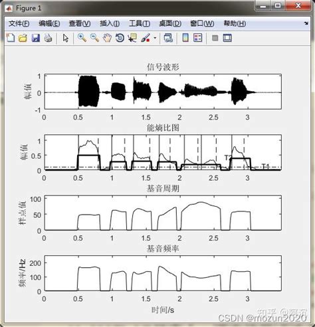Open the 帮助(H) menu
Viewport: 315px width, 327px height.
click(x=235, y=23)
